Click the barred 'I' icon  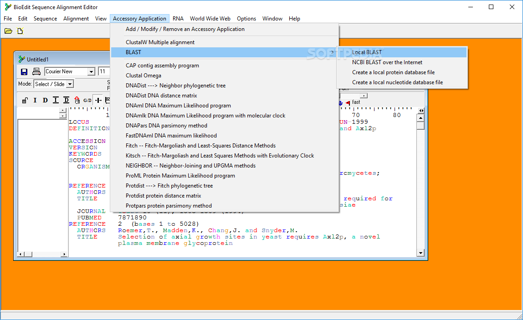(56, 100)
